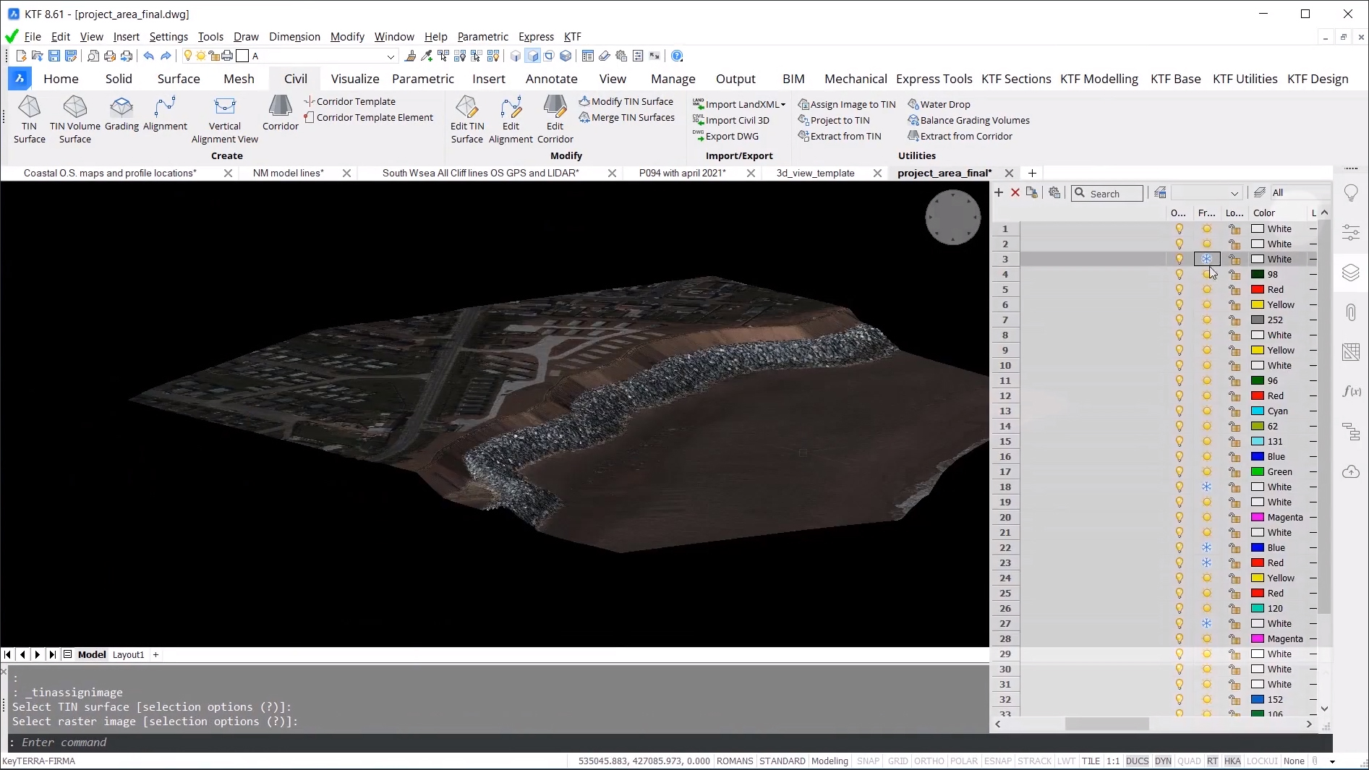Expand the Import LandXML dropdown arrow
Screen dimensions: 1369x770
783,104
